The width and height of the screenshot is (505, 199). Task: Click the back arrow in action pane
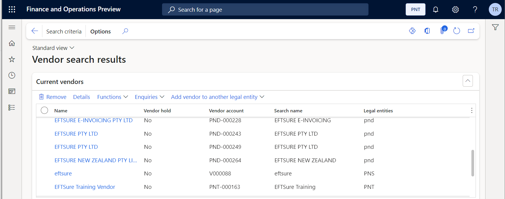35,31
